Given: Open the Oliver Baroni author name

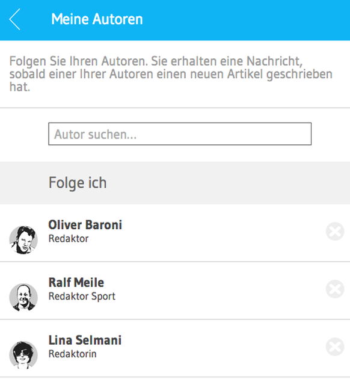Looking at the screenshot, I should pos(85,225).
